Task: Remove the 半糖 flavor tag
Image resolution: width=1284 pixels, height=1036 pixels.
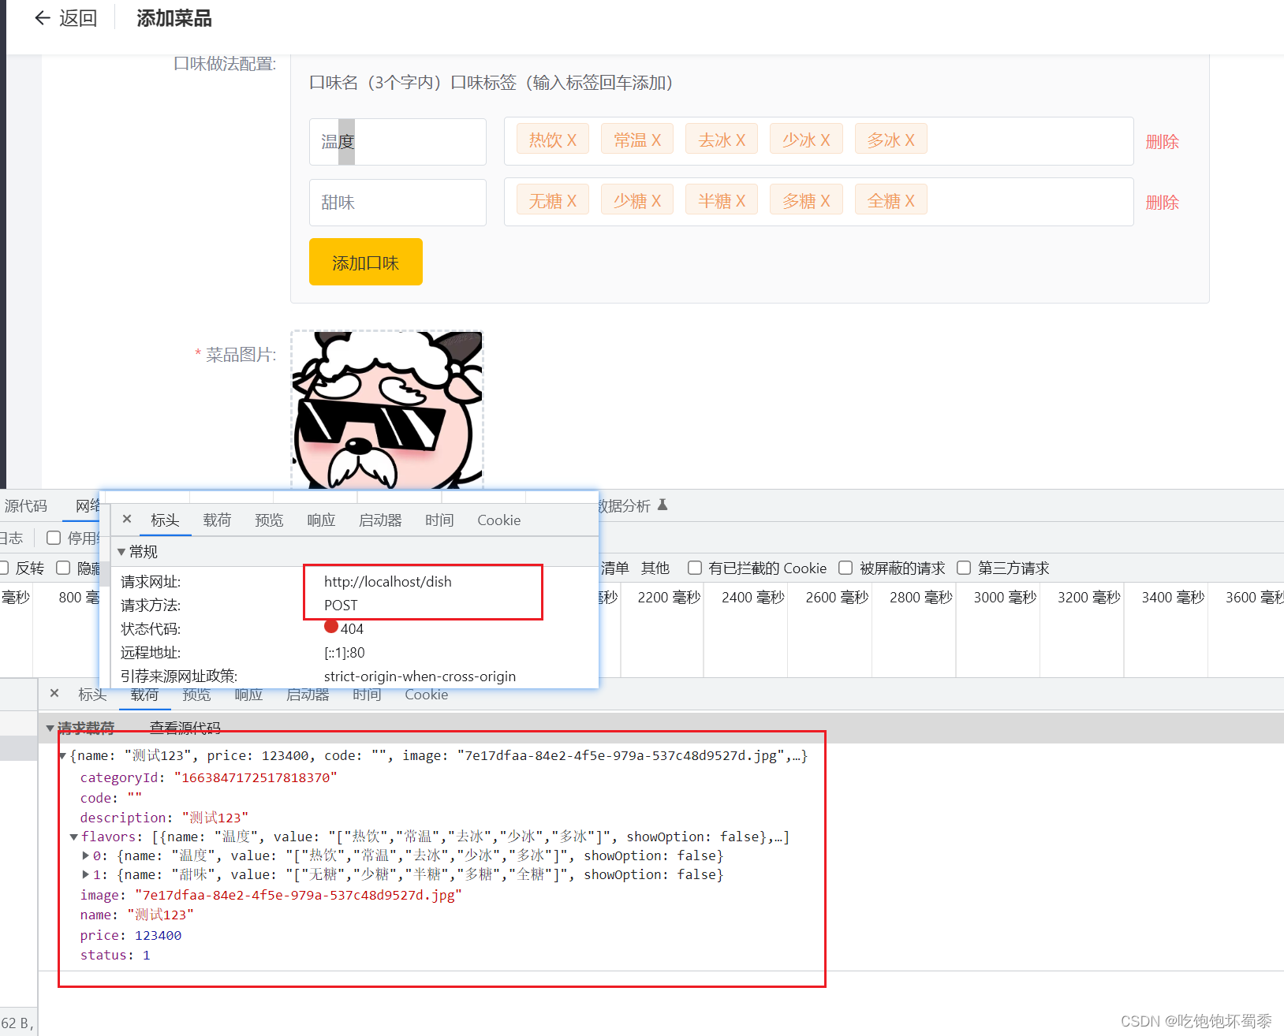Action: tap(739, 199)
